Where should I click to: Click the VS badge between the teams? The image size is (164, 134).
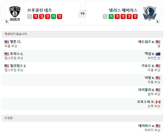click(82, 13)
